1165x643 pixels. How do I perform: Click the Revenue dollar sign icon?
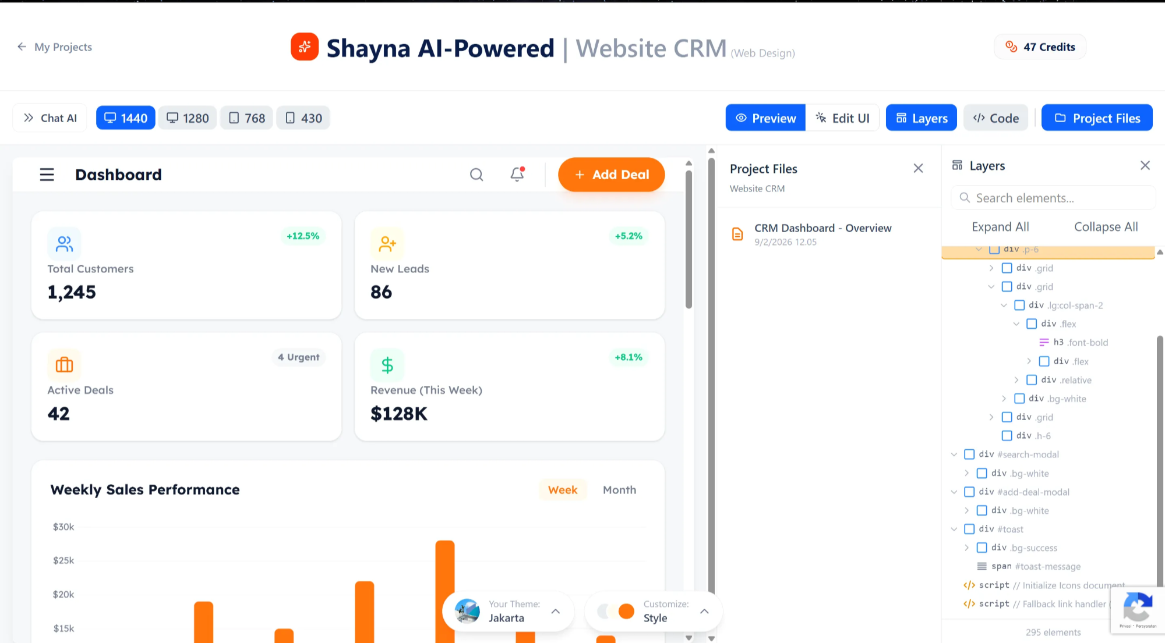point(387,365)
